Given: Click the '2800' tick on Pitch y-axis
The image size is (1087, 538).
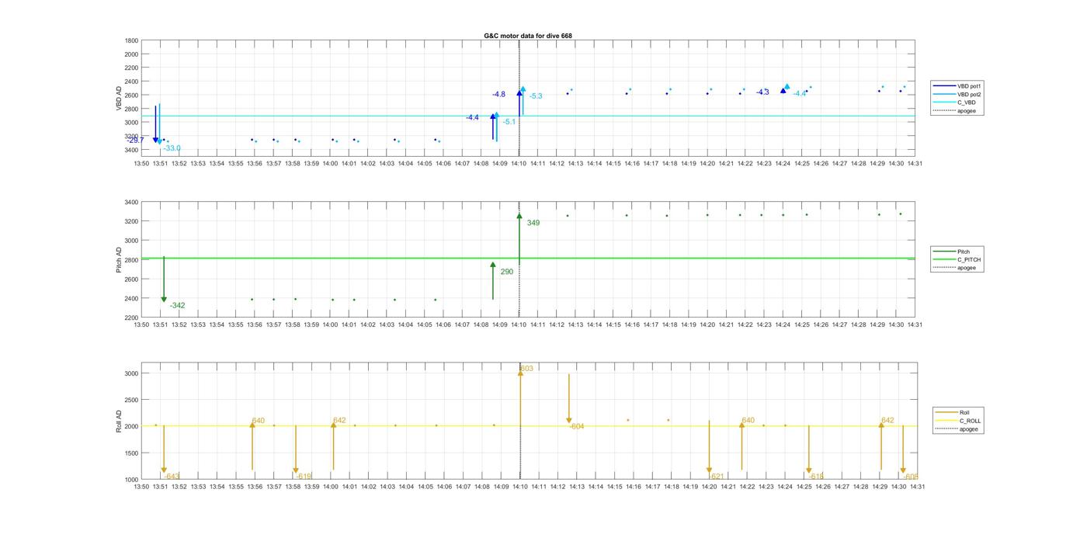Looking at the screenshot, I should click(x=131, y=260).
